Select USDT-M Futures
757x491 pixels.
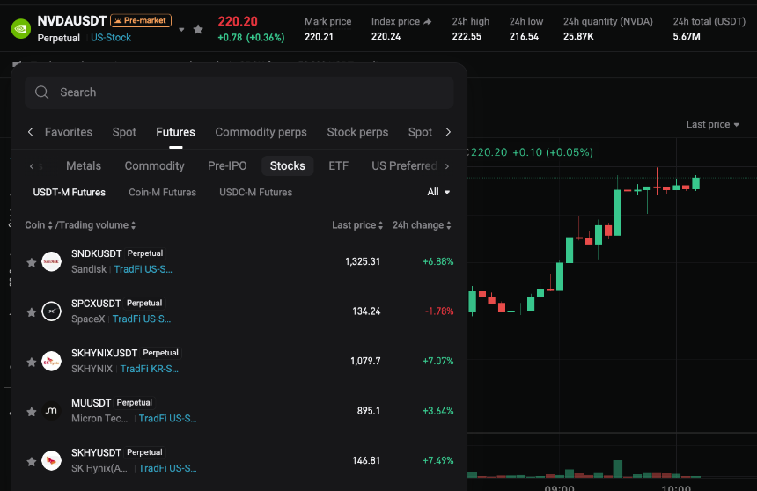coord(69,192)
